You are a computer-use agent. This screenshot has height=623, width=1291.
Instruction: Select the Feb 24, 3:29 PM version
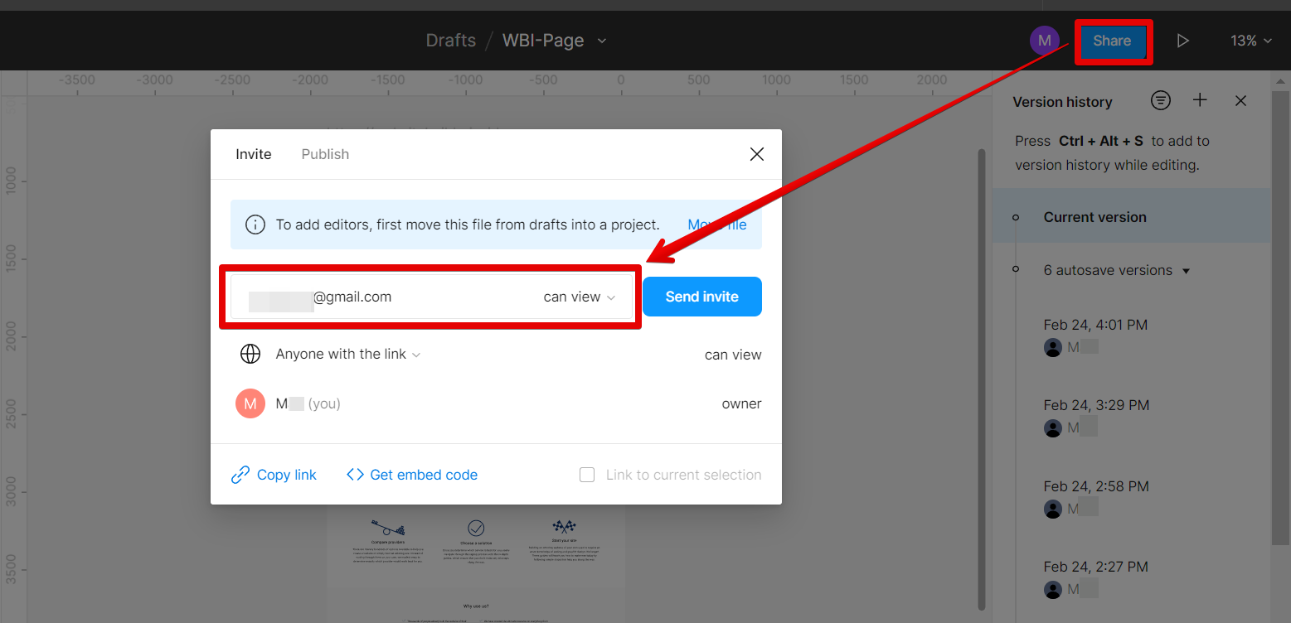(1096, 405)
